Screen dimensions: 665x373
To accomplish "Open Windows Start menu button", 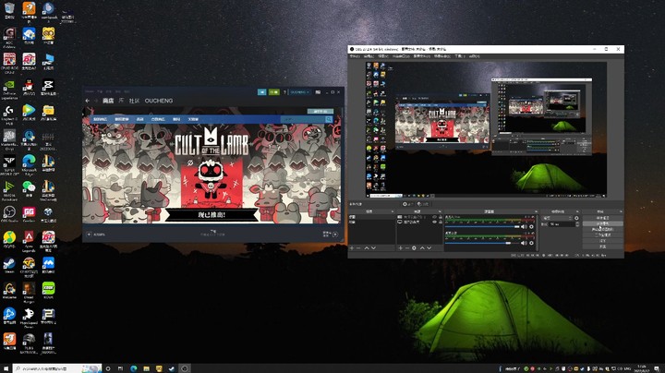I will [6, 368].
